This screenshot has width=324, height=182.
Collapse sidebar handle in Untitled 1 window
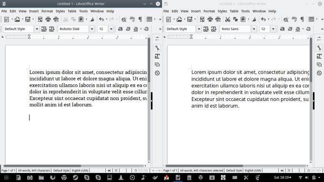pyautogui.click(x=152, y=101)
